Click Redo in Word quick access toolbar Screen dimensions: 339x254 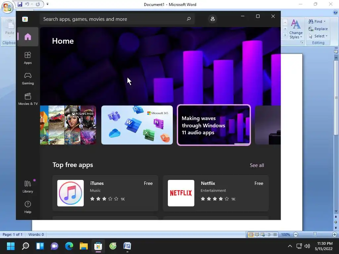[x=38, y=4]
